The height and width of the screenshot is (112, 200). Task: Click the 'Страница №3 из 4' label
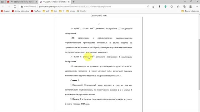coord(99,16)
